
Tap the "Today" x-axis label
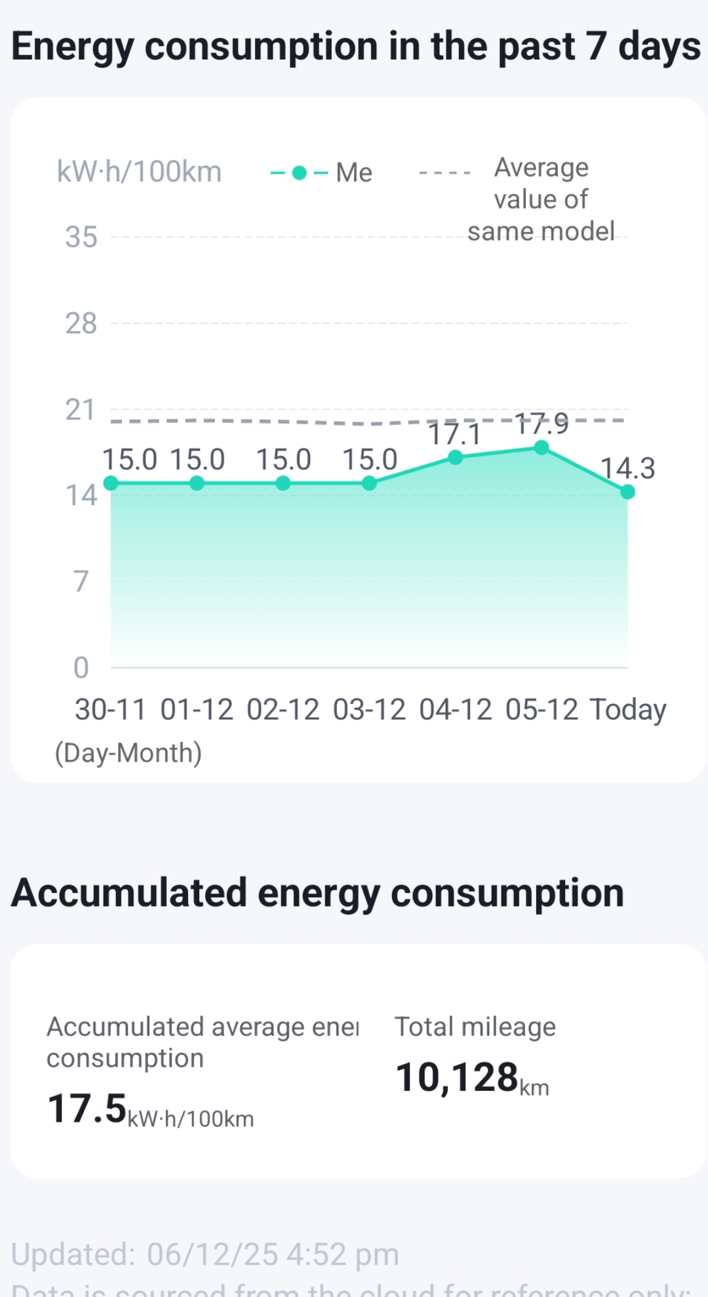coord(627,710)
